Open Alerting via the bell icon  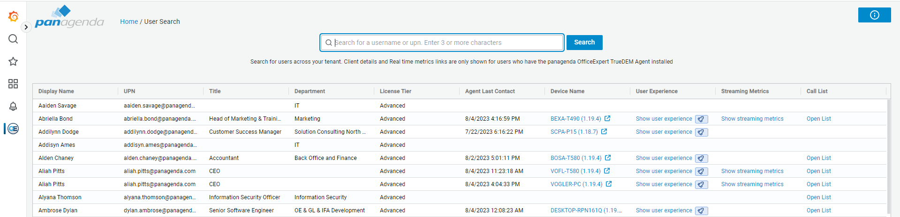click(x=13, y=106)
